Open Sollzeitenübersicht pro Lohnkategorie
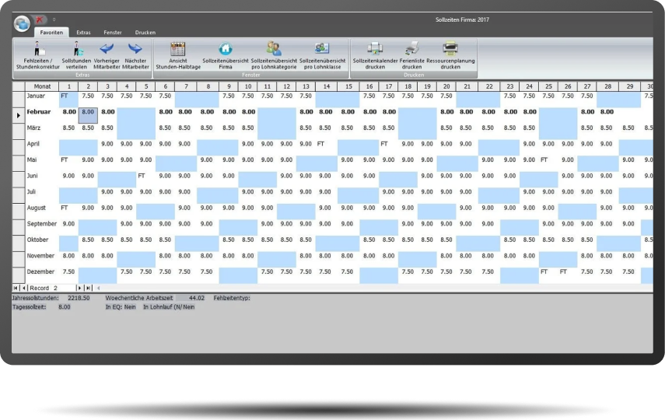The height and width of the screenshot is (420, 665). tap(274, 55)
